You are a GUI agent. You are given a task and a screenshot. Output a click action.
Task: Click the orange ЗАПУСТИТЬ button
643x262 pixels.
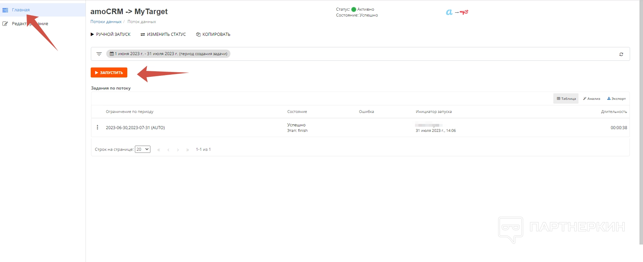point(109,73)
